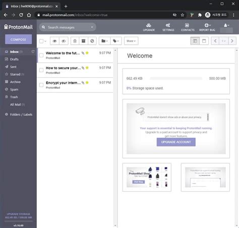Viewport: 239px width, 228px height.
Task: Expand advanced search options dropdown
Action: 92,27
